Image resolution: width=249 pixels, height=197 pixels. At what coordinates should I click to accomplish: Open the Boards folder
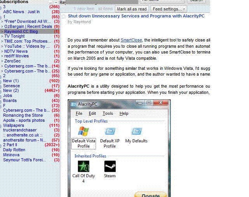pyautogui.click(x=10, y=101)
